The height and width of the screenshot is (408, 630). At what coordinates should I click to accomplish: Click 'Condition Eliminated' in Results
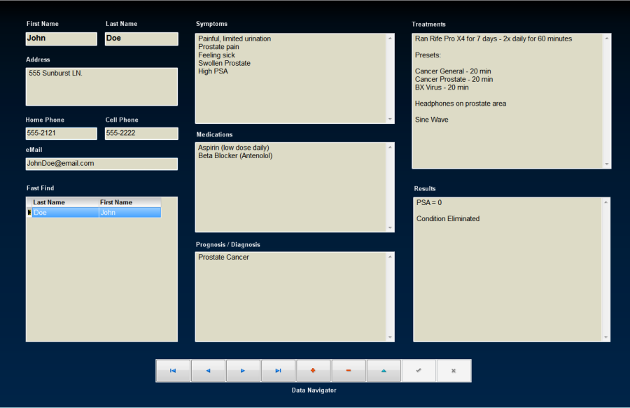[448, 218]
